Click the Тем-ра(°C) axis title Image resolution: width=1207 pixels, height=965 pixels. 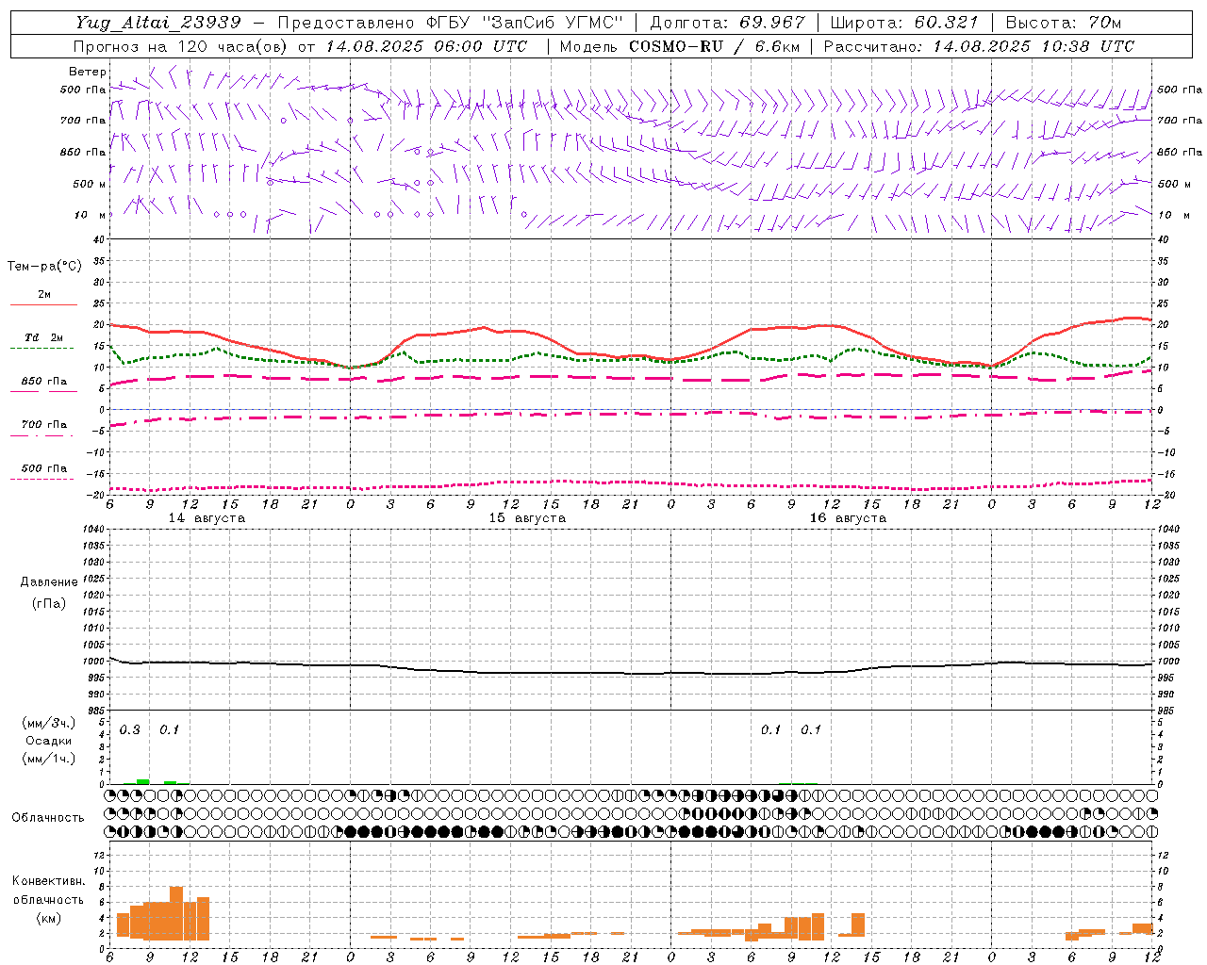coord(44,267)
